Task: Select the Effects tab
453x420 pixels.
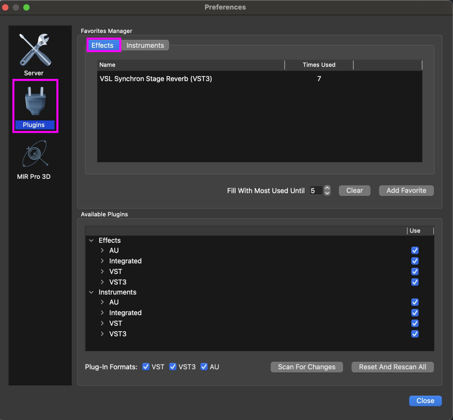Action: coord(102,46)
